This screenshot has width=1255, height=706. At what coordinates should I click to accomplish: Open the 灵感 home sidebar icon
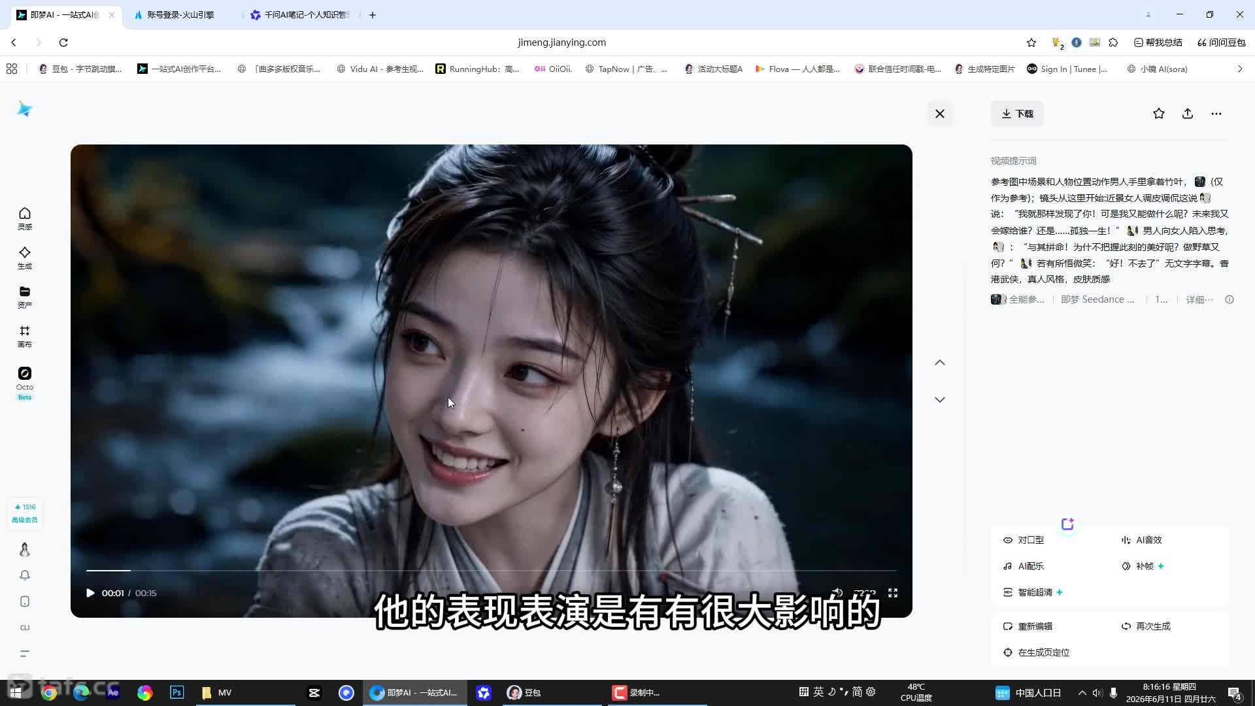coord(25,219)
